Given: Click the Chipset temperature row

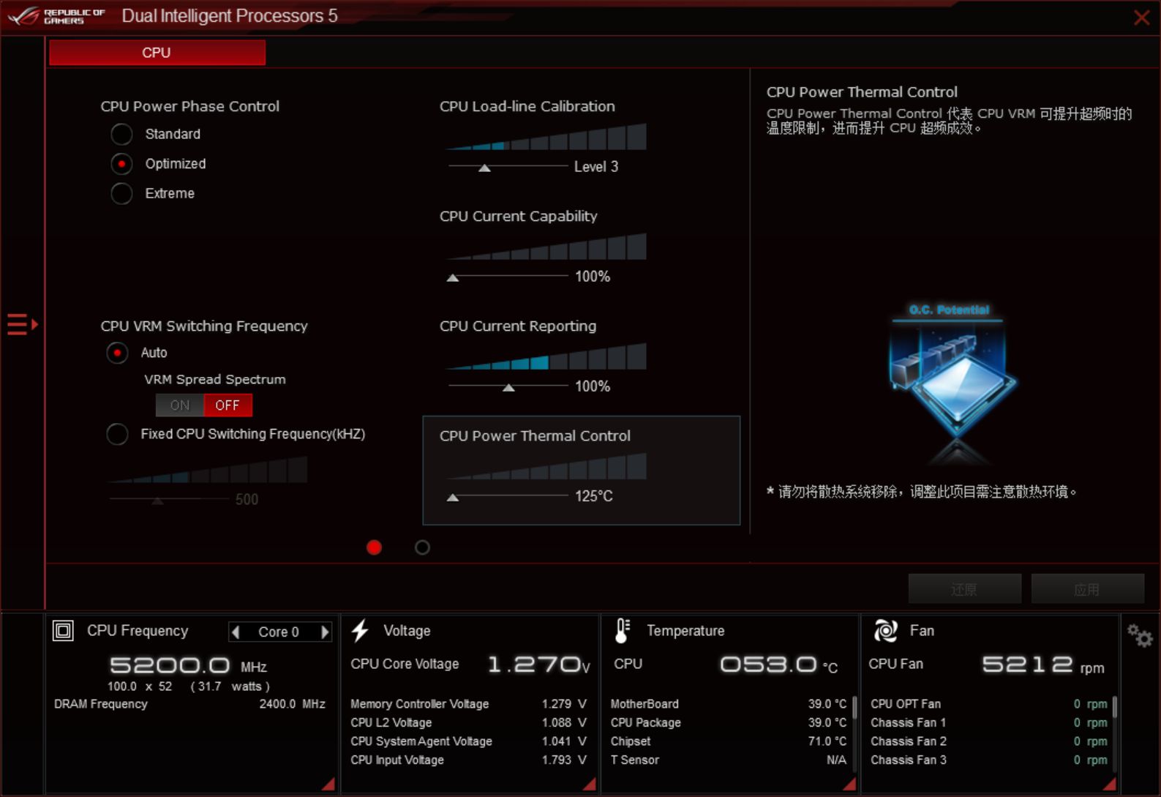Looking at the screenshot, I should (x=729, y=741).
